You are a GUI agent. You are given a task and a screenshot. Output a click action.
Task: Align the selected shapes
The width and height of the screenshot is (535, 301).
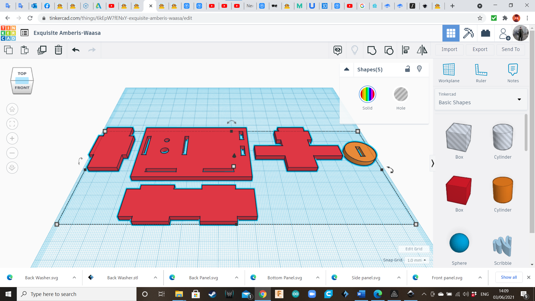click(x=405, y=50)
